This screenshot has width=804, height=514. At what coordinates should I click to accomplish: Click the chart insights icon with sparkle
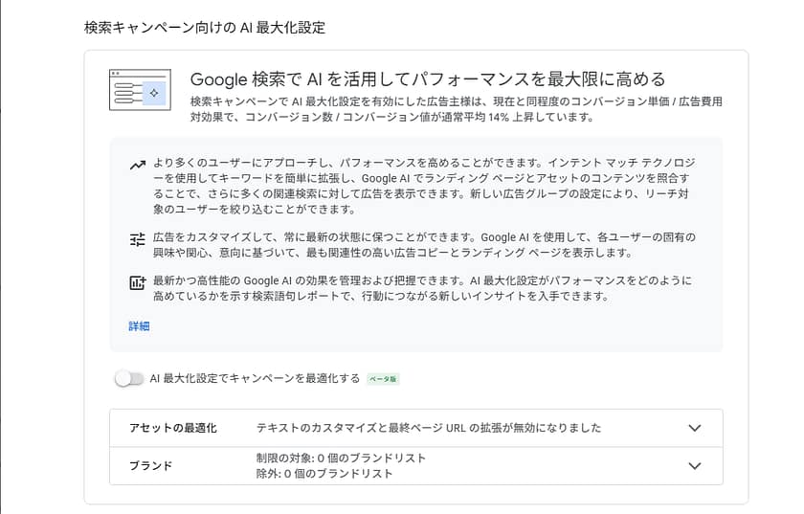pos(137,283)
